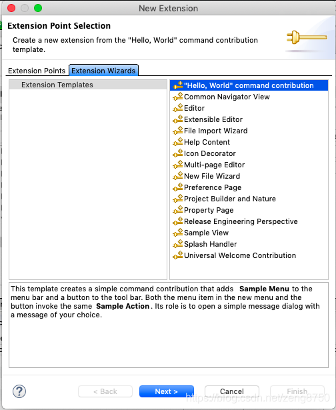Close the New Extension window

point(11,8)
